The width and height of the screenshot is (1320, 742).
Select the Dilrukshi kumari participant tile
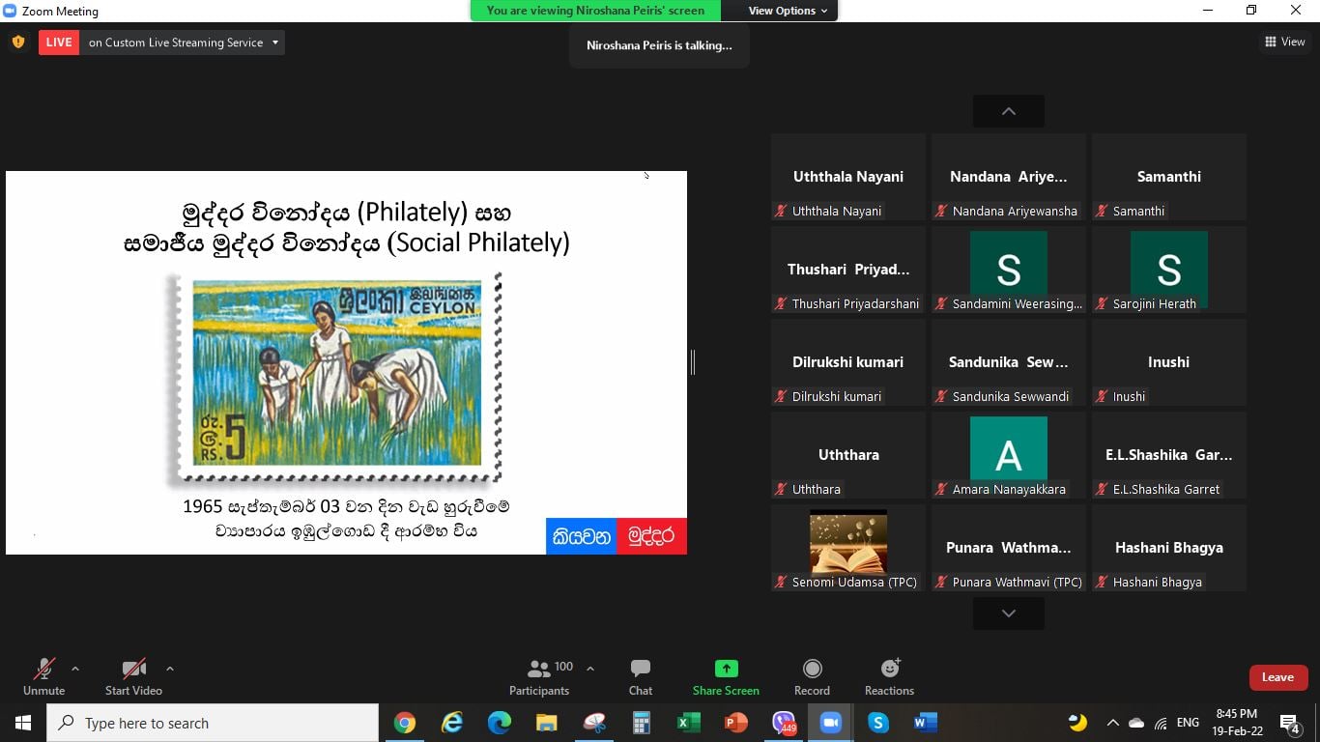tap(848, 362)
